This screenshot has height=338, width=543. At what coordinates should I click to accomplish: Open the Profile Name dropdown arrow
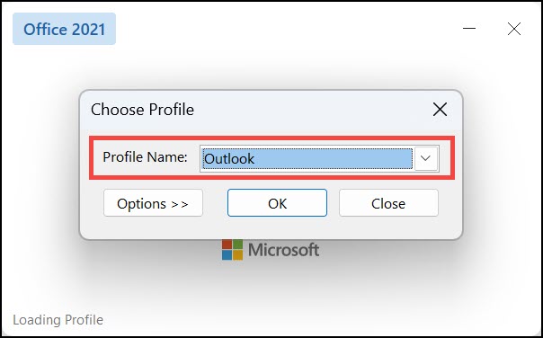point(425,158)
